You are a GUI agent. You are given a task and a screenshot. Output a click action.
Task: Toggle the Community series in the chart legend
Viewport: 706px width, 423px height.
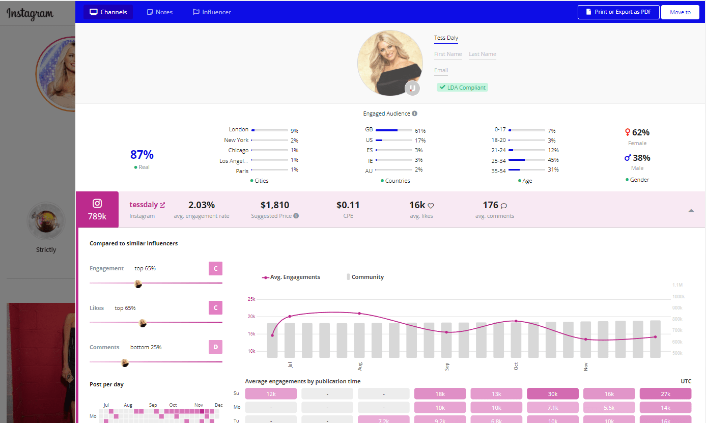tap(364, 276)
